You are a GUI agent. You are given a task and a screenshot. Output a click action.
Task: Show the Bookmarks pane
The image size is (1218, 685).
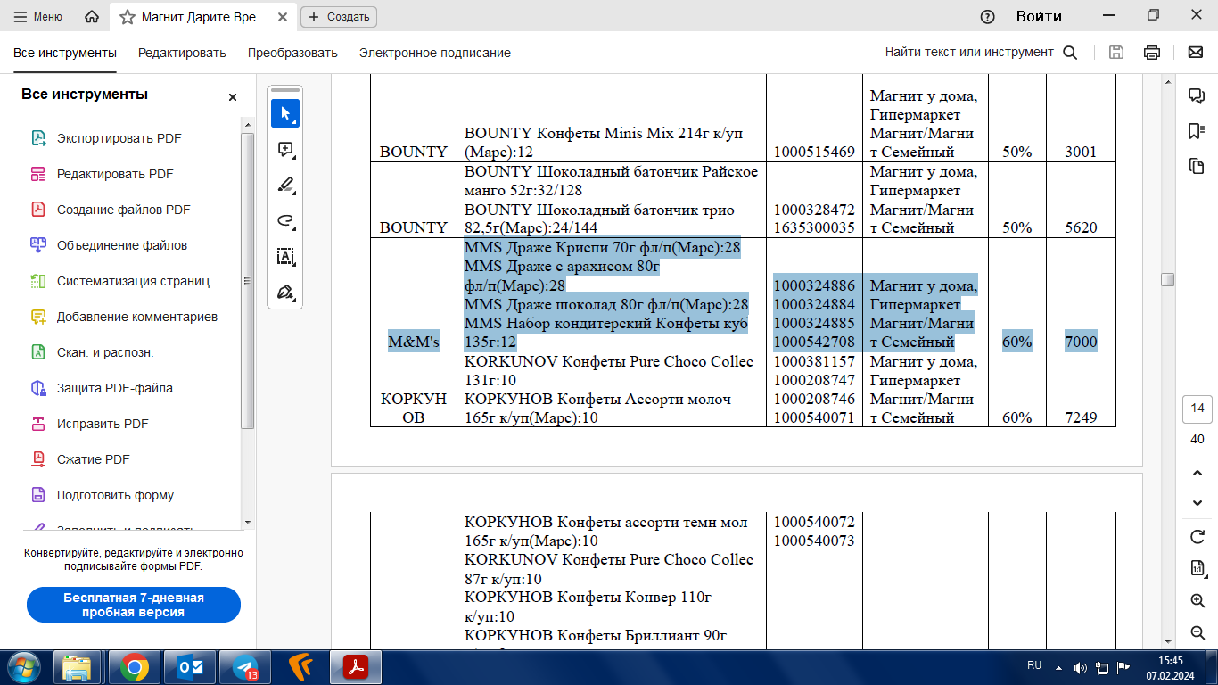(x=1197, y=131)
